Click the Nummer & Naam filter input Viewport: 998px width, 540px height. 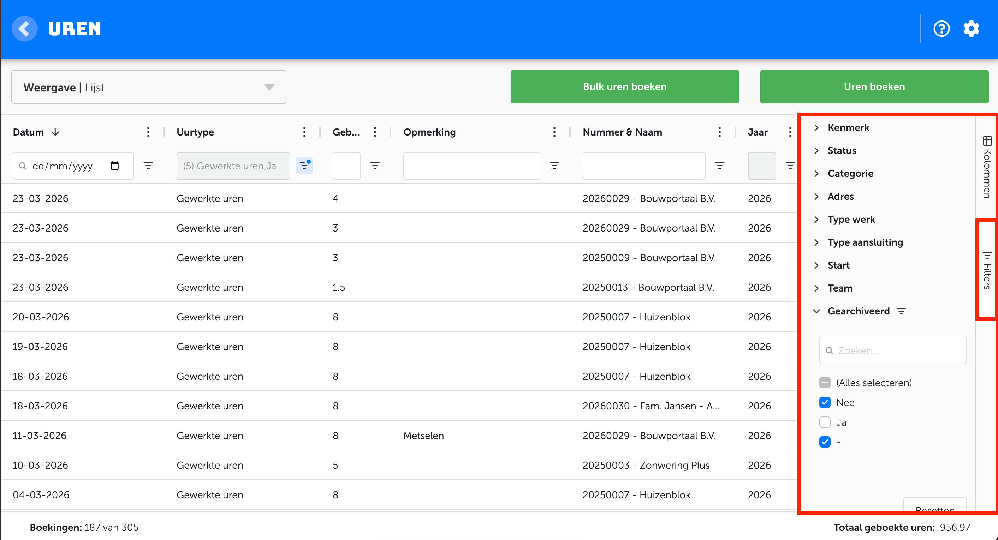point(644,166)
